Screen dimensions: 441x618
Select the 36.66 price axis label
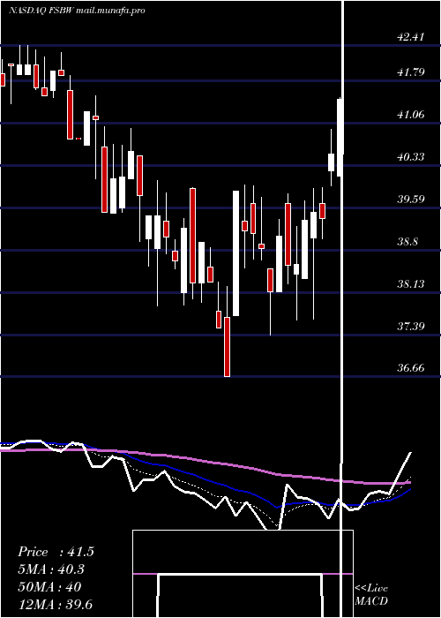click(x=411, y=368)
